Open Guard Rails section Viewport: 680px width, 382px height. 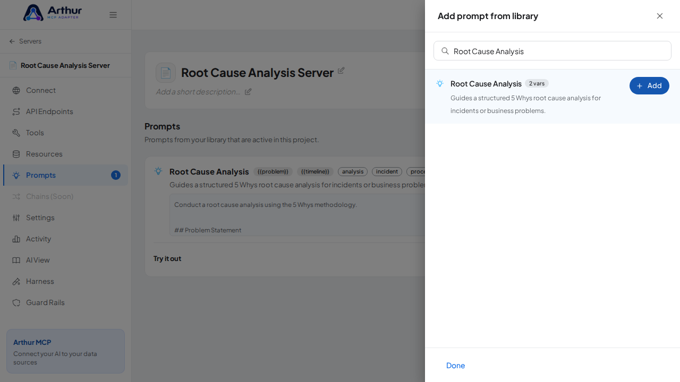(65, 302)
